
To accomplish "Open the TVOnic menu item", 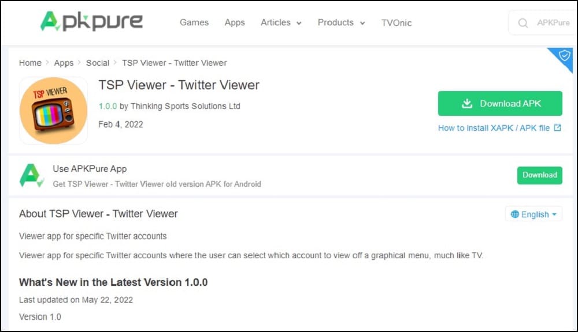I will click(x=397, y=23).
